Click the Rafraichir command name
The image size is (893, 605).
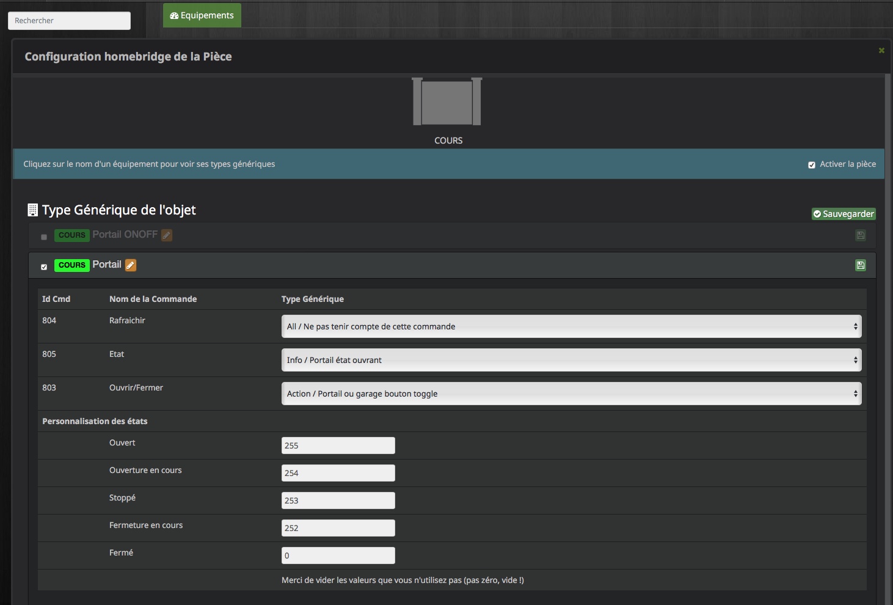pos(127,320)
